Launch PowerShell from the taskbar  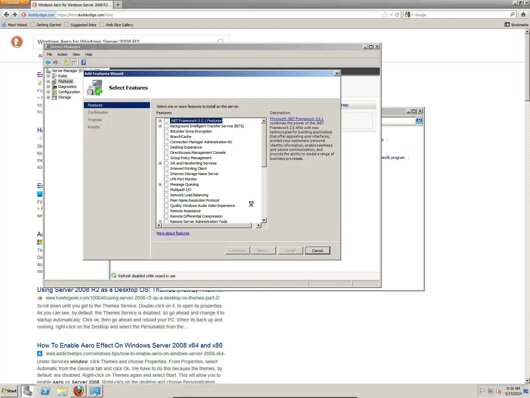click(45, 391)
